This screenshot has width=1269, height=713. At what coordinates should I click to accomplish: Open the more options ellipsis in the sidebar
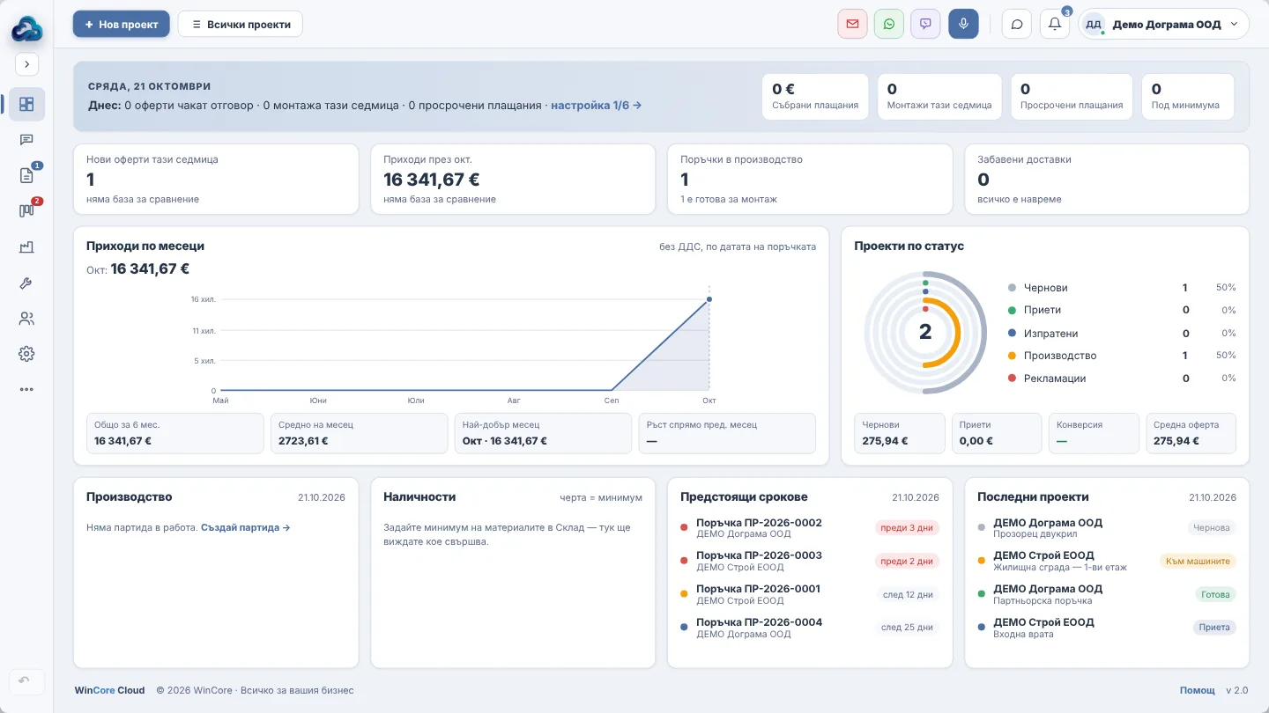point(26,389)
